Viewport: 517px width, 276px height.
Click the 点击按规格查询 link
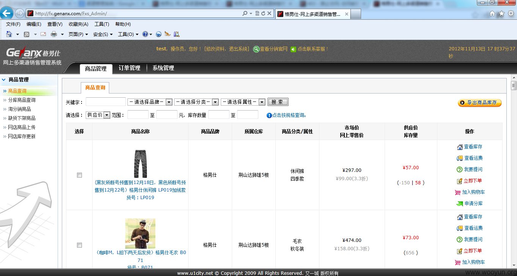(289, 115)
